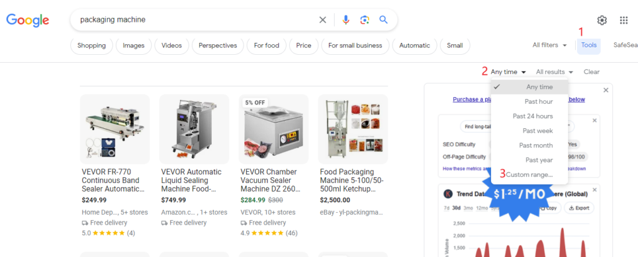This screenshot has height=257, width=638.
Task: Open the VEVOR liquid sealing machine image
Action: tap(194, 129)
